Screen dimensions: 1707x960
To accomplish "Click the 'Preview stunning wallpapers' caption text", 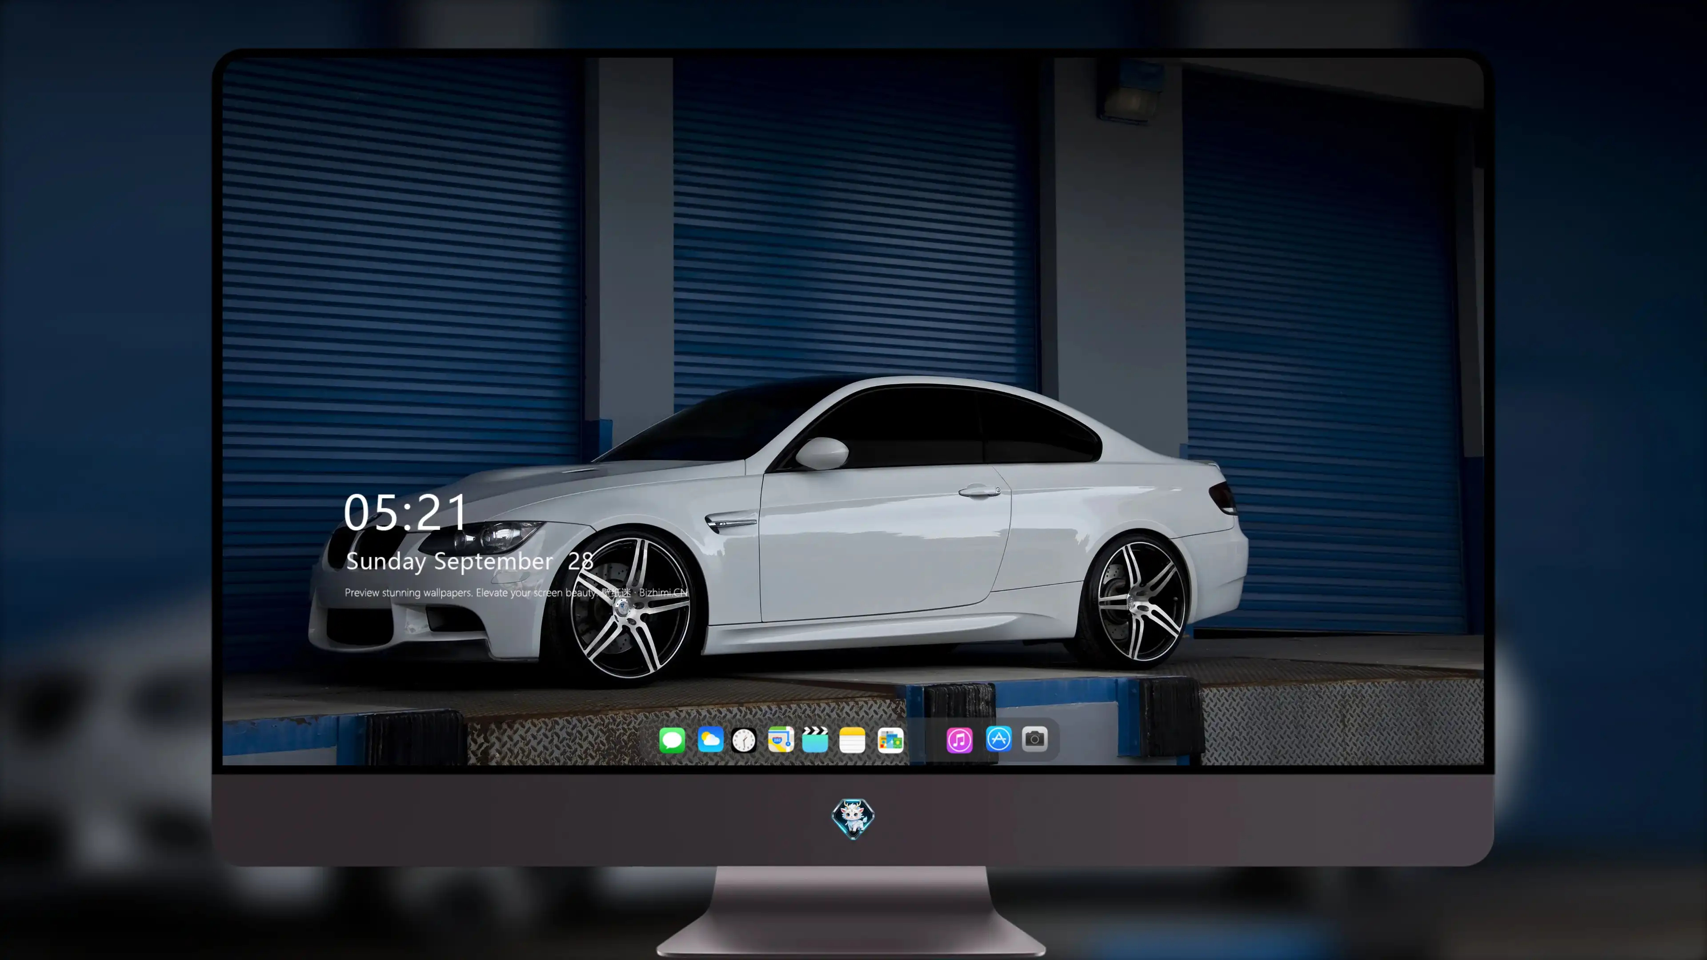I will [516, 592].
